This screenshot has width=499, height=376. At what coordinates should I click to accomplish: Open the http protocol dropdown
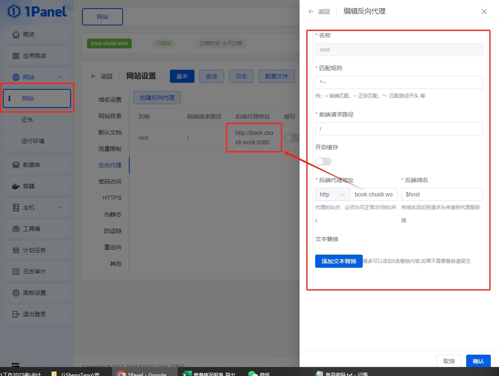pyautogui.click(x=332, y=194)
